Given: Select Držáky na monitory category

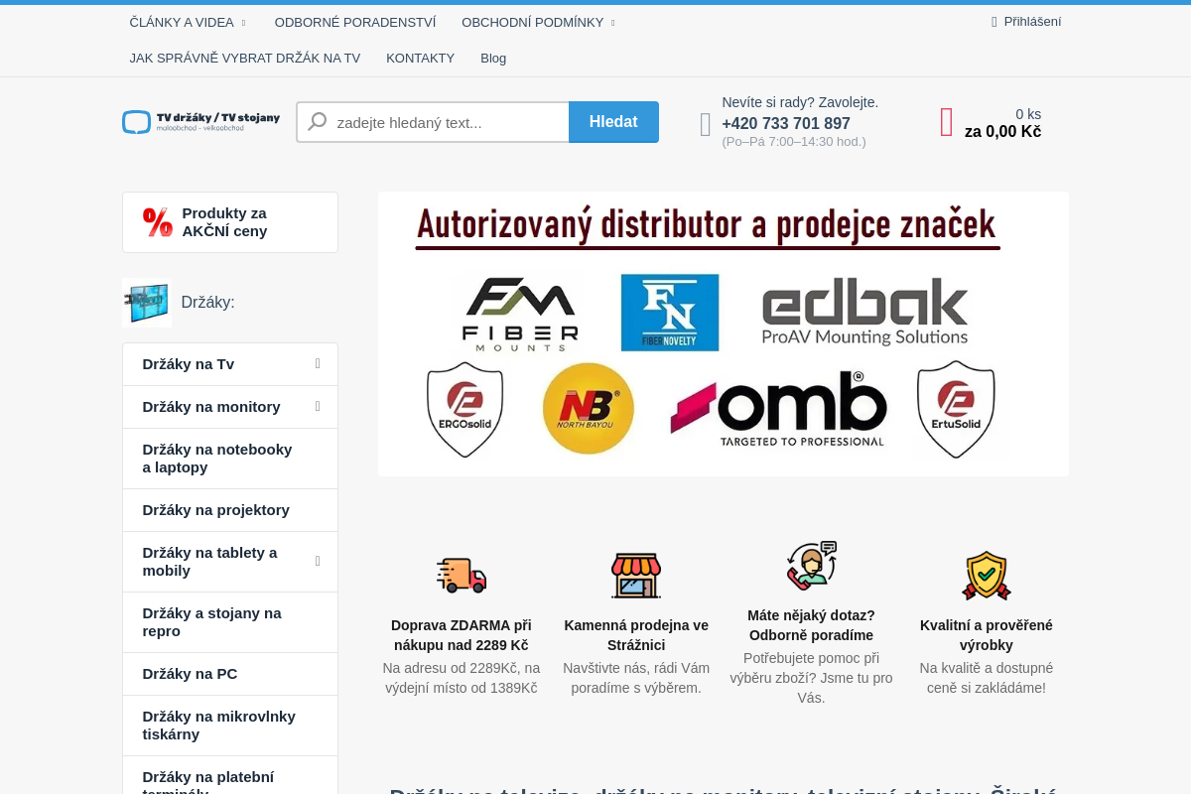Looking at the screenshot, I should click(230, 407).
